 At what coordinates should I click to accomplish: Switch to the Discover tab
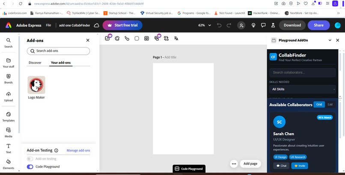35,62
